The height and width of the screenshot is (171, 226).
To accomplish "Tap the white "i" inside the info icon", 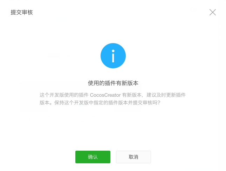I will [x=113, y=56].
